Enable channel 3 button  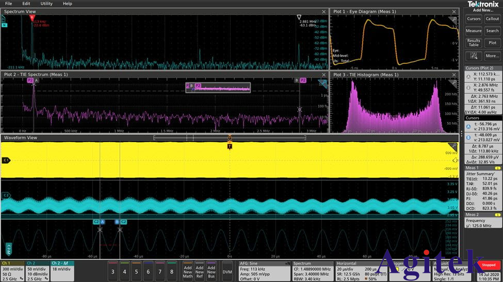113,271
